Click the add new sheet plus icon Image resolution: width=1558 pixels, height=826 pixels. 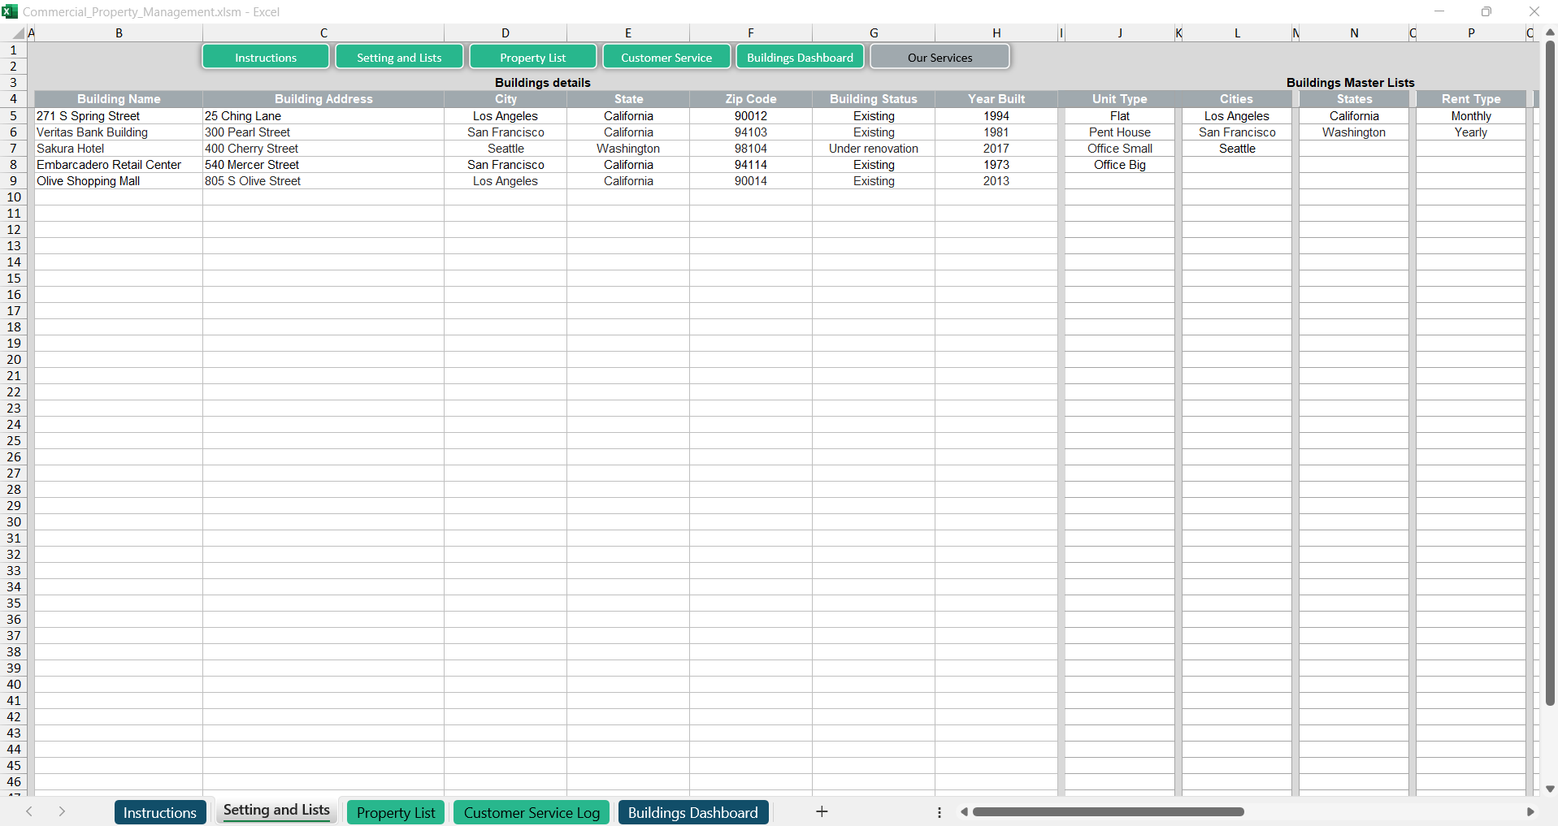[822, 811]
